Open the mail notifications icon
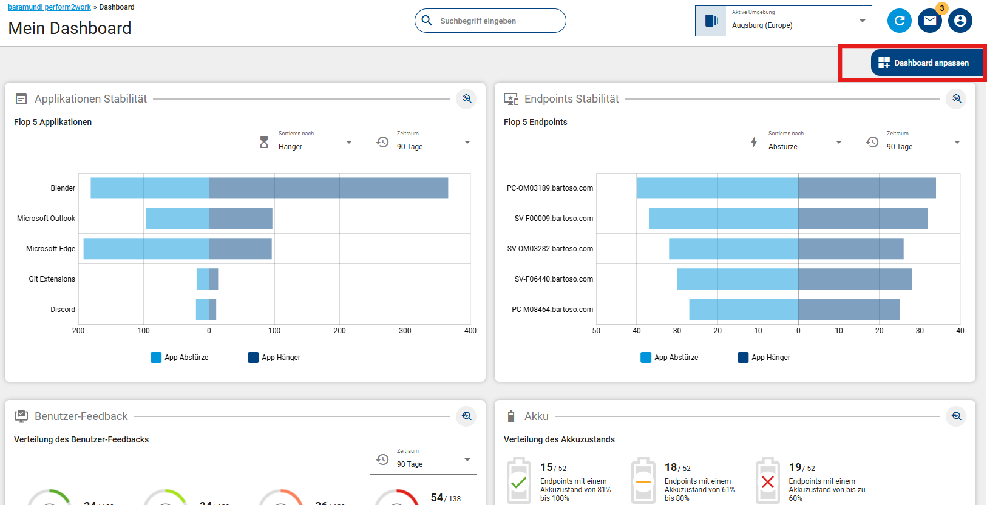This screenshot has height=505, width=987. (929, 21)
